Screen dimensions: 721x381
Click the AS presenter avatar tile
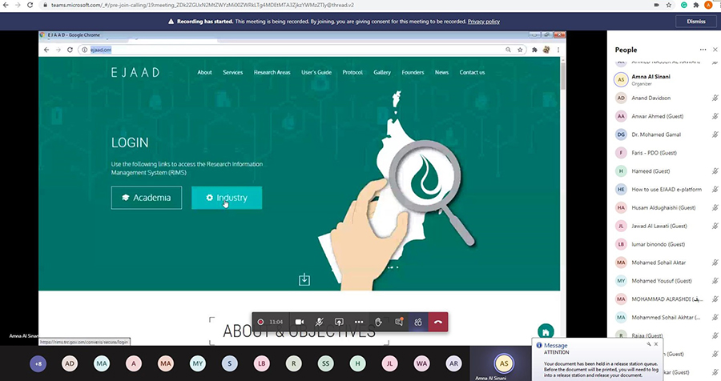(504, 363)
